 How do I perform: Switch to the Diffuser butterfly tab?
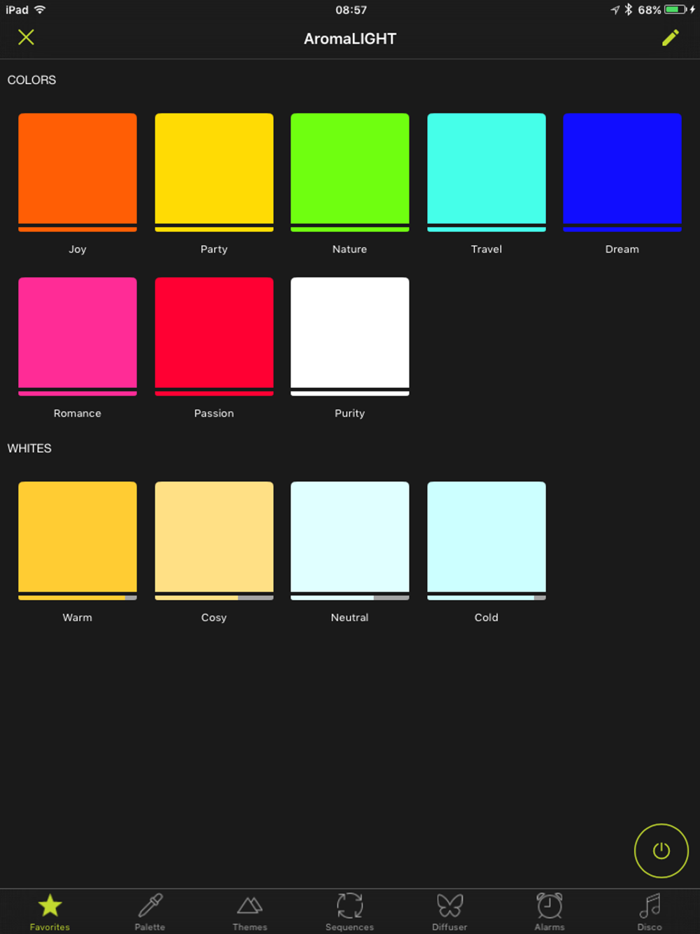tap(449, 912)
